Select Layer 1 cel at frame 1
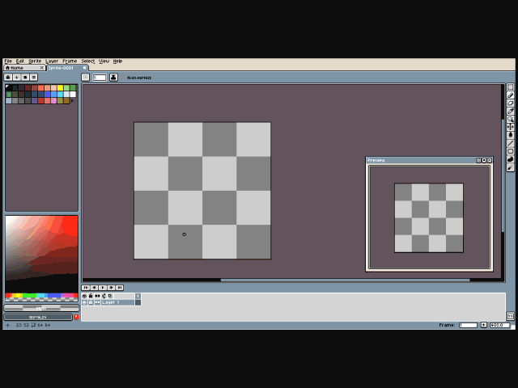 tap(138, 302)
